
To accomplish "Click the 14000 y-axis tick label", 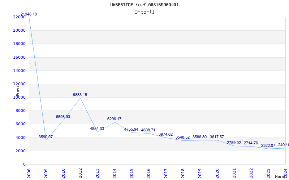I will point(19,71).
